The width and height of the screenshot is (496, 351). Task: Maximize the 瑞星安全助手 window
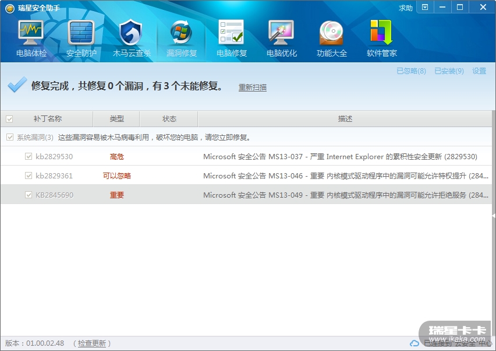[x=460, y=7]
